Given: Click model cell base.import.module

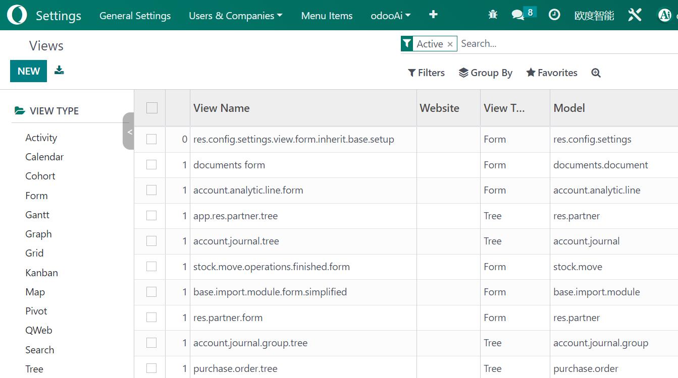Looking at the screenshot, I should pos(597,292).
